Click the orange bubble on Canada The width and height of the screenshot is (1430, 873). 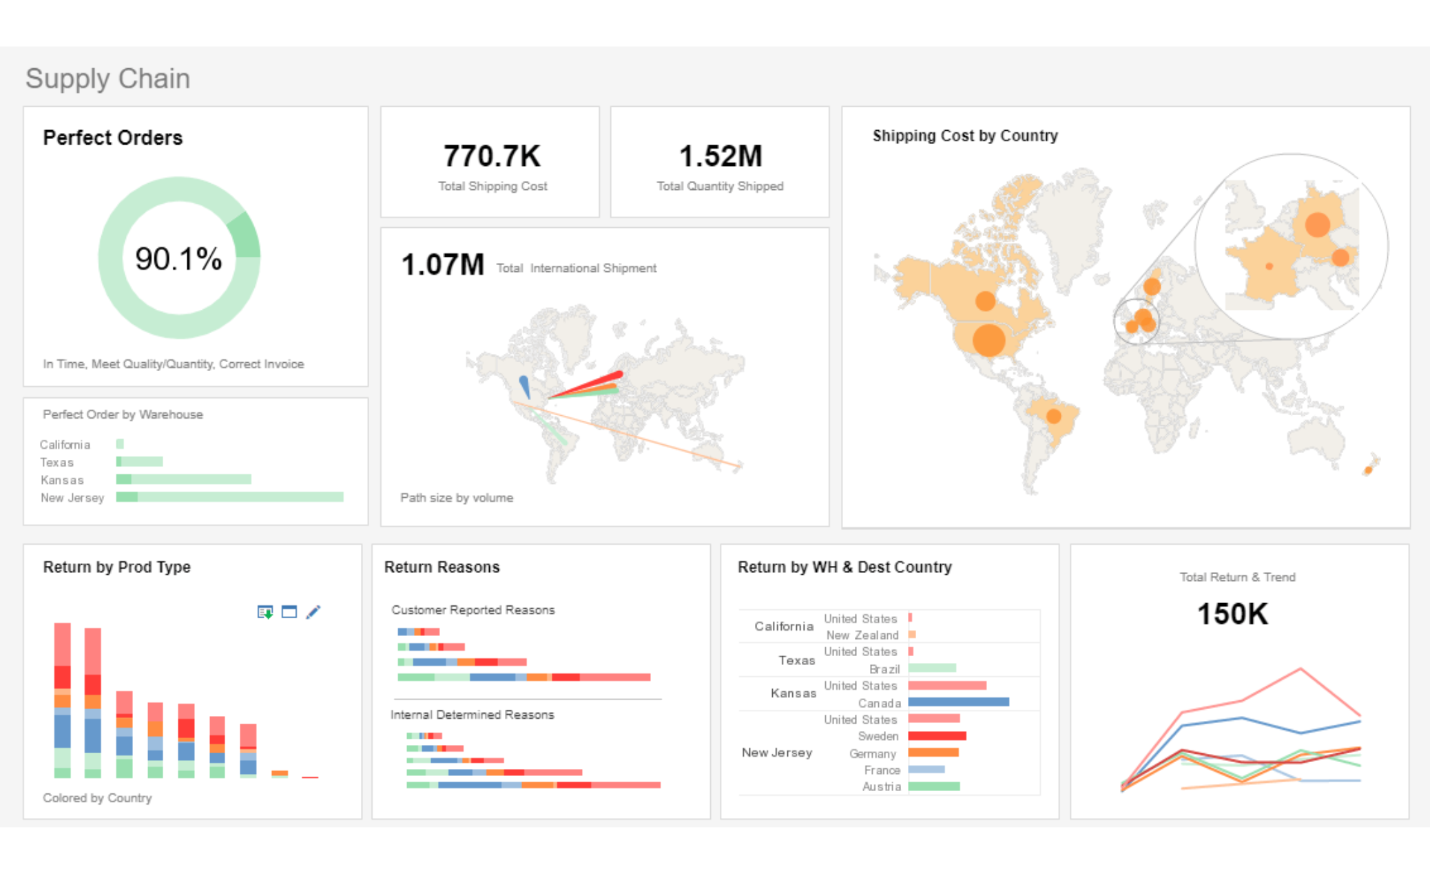tap(985, 301)
